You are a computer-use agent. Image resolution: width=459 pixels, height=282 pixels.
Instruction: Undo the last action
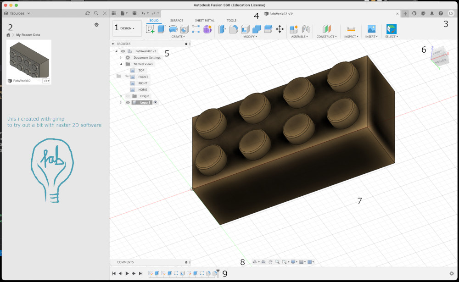143,13
